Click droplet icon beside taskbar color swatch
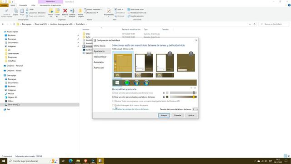The width and height of the screenshot is (291, 164). point(164,97)
